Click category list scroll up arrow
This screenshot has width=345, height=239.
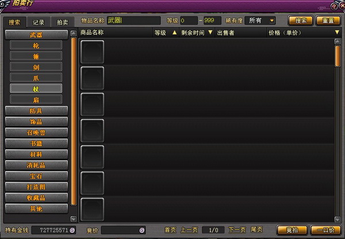pos(74,33)
